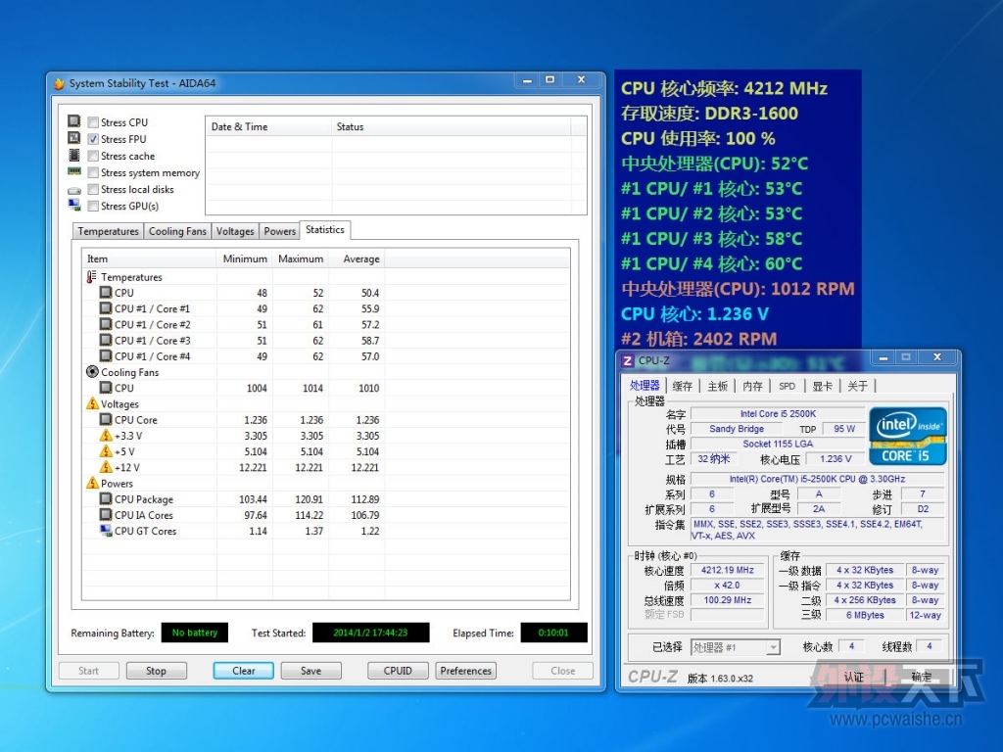The image size is (1003, 752).
Task: Click the thermometer icon next to Temperatures
Action: [91, 276]
